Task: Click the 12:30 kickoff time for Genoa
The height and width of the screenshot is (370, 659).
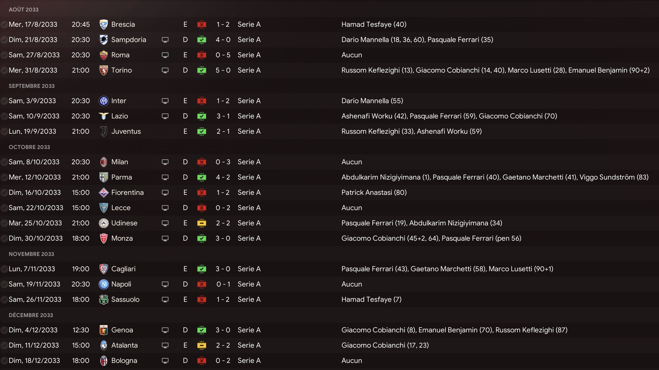Action: (81, 330)
